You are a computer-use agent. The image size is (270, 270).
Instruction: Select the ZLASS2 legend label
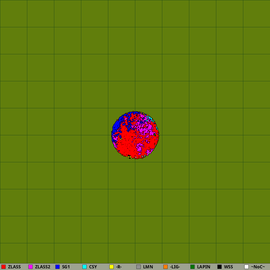pyautogui.click(x=43, y=267)
